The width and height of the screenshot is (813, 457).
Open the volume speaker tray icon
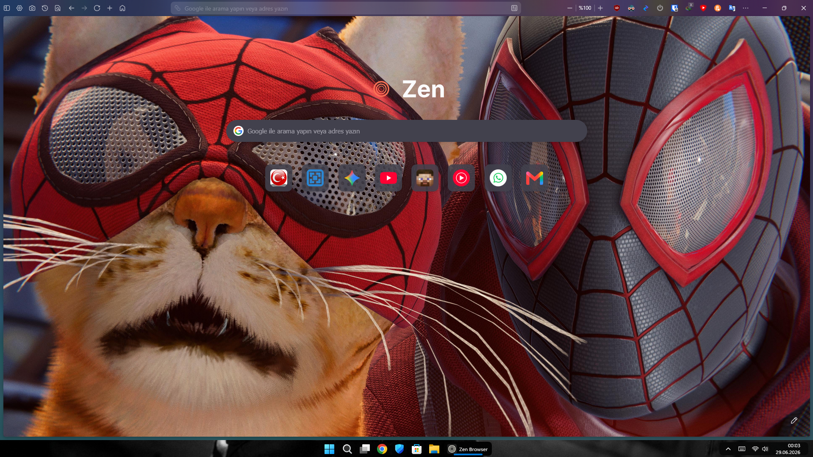tap(765, 449)
